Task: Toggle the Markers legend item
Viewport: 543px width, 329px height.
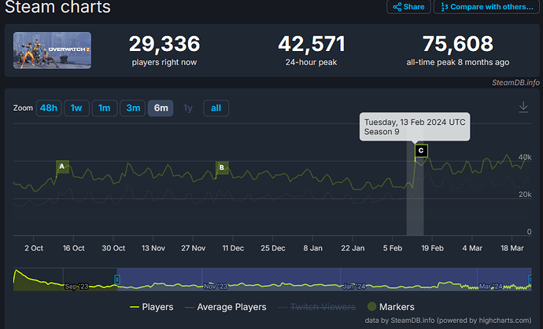Action: [x=391, y=307]
